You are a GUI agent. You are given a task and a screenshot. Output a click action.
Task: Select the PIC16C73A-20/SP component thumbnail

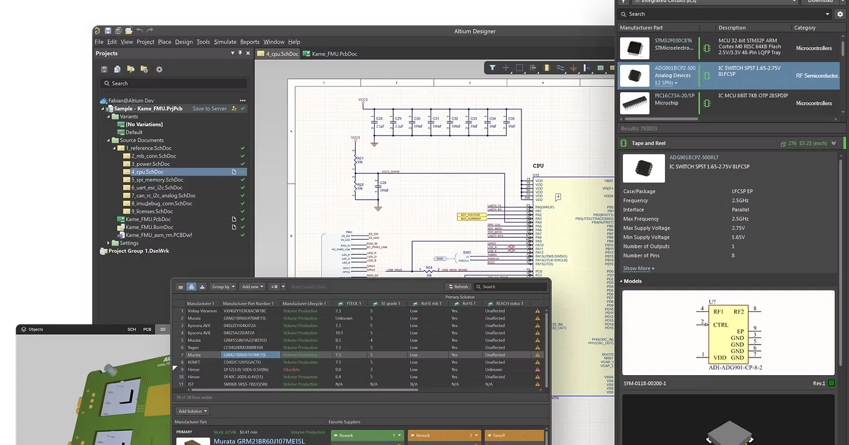pos(635,103)
